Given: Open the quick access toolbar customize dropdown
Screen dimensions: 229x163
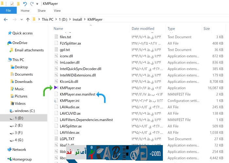Looking at the screenshot, I should point(37,4).
